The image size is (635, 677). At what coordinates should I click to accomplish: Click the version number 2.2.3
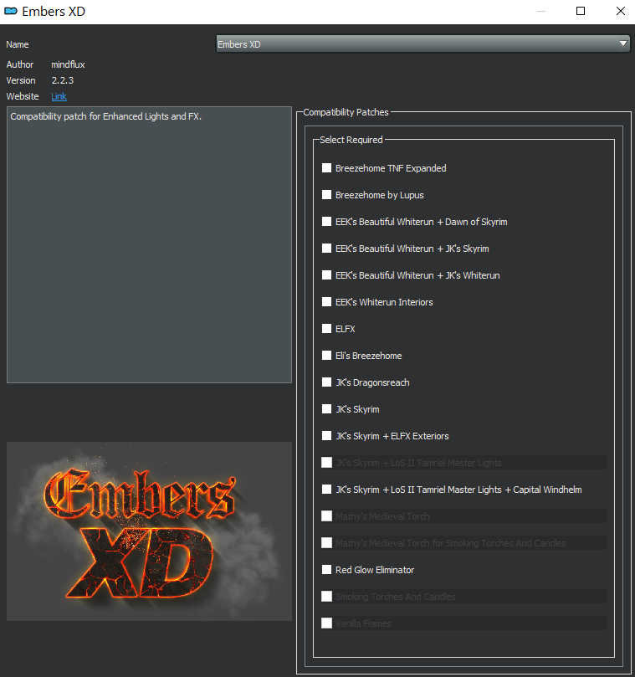[x=63, y=80]
